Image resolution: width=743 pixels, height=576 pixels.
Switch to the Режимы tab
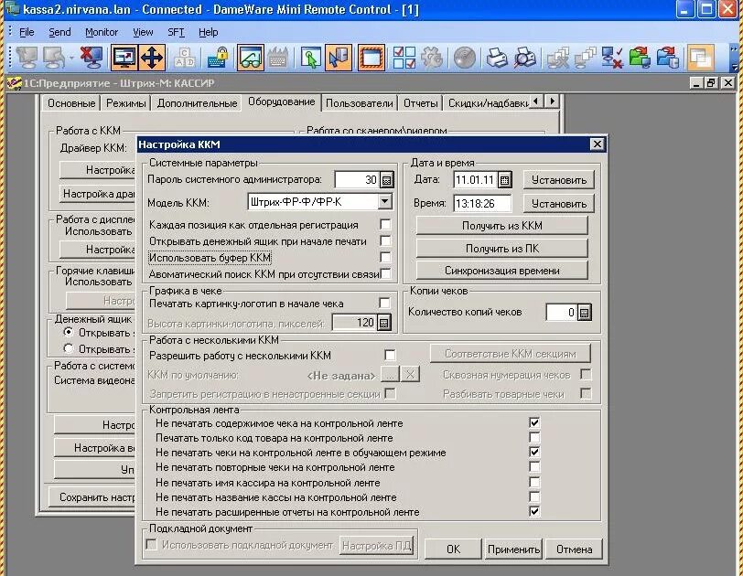click(126, 103)
